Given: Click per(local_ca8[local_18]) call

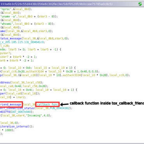Looking at the screenshot, I should 20,93.
